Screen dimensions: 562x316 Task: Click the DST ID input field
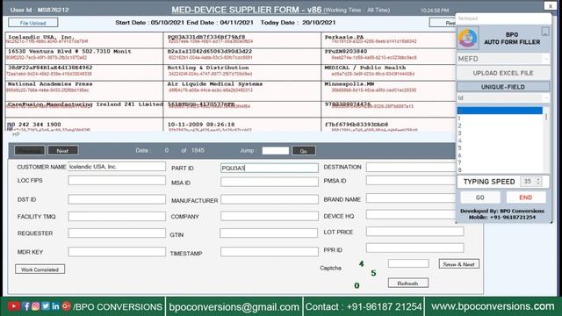pyautogui.click(x=117, y=199)
